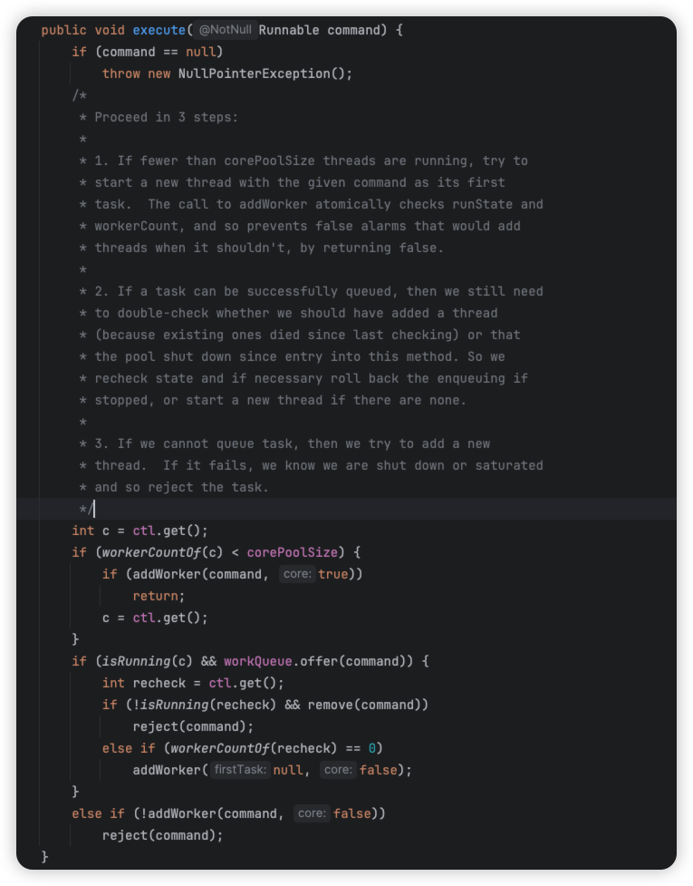Click the "firstTask:" parameter hint

click(x=240, y=770)
